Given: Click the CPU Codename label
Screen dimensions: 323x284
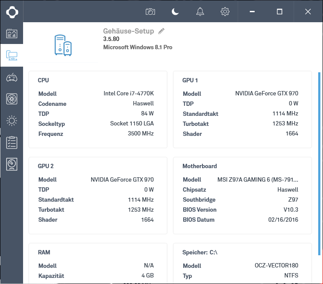Looking at the screenshot, I should [52, 104].
